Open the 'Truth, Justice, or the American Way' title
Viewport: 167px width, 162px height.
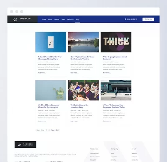(79, 106)
